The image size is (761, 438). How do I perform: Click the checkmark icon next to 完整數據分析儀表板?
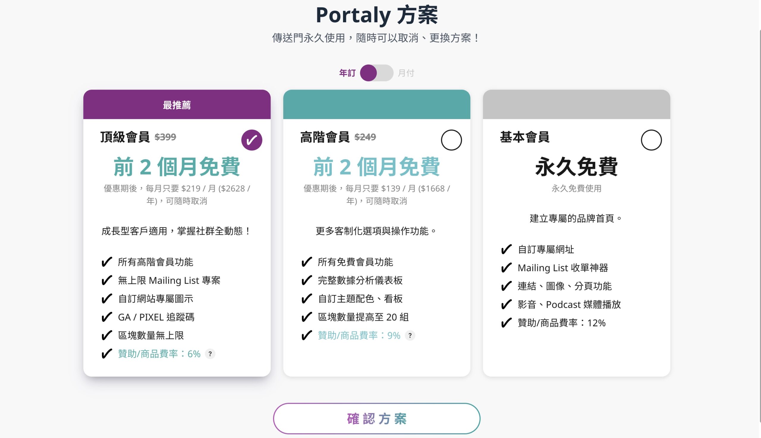(x=306, y=280)
